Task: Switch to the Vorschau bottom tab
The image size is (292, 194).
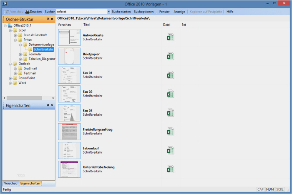Action: coord(10,183)
